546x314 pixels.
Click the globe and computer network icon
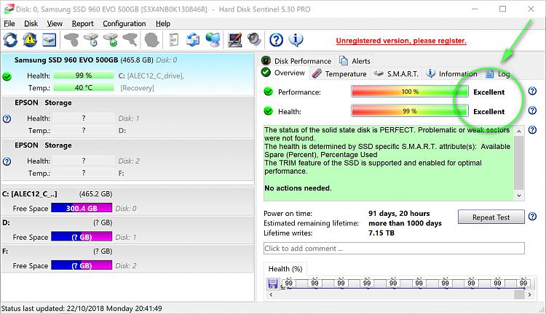[213, 40]
